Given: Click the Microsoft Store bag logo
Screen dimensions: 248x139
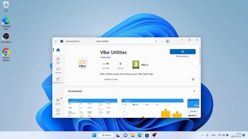Looking at the screenshot, I should (x=62, y=41).
